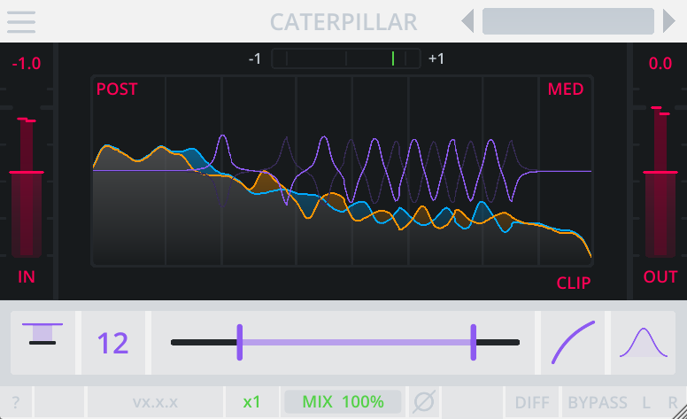Select the previous preset arrow
Image resolution: width=687 pixels, height=419 pixels.
coord(468,21)
